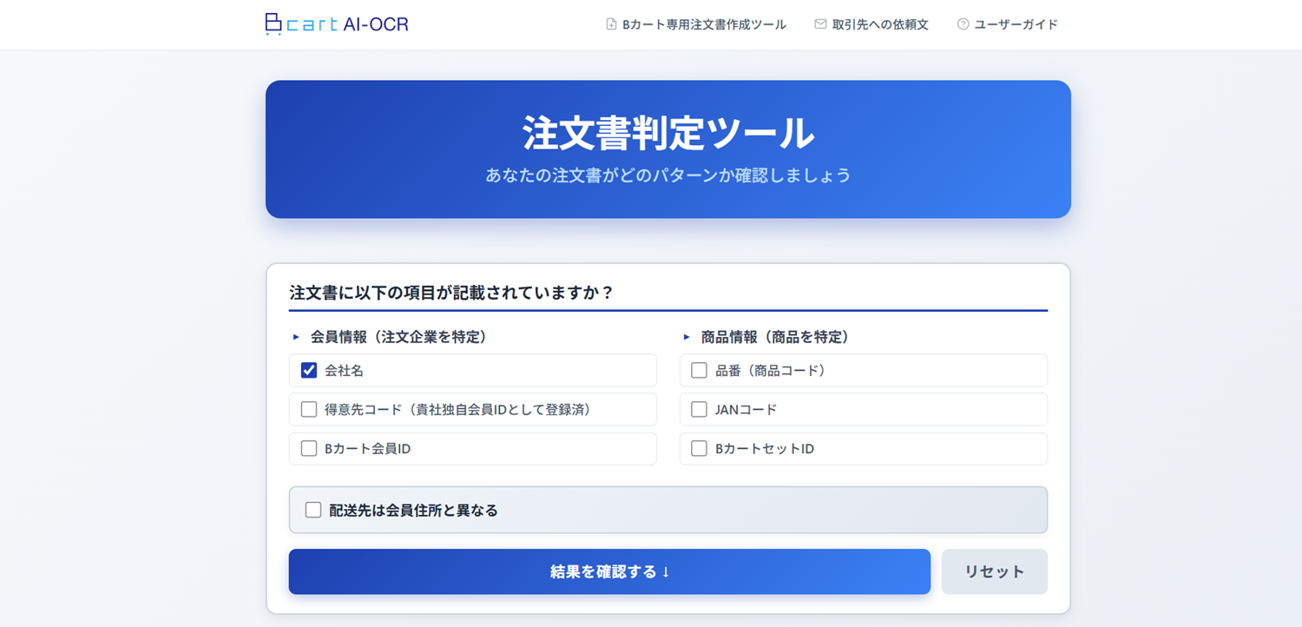The width and height of the screenshot is (1302, 627).
Task: Click the Bcart AI-OCR logo
Action: point(337,23)
